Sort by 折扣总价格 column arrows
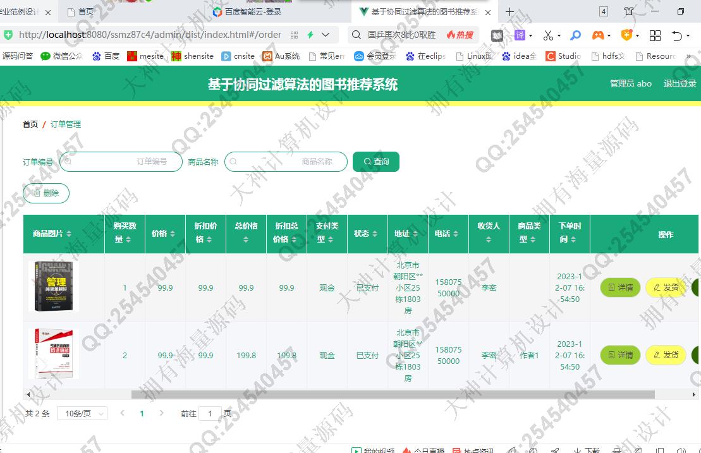 pyautogui.click(x=294, y=239)
